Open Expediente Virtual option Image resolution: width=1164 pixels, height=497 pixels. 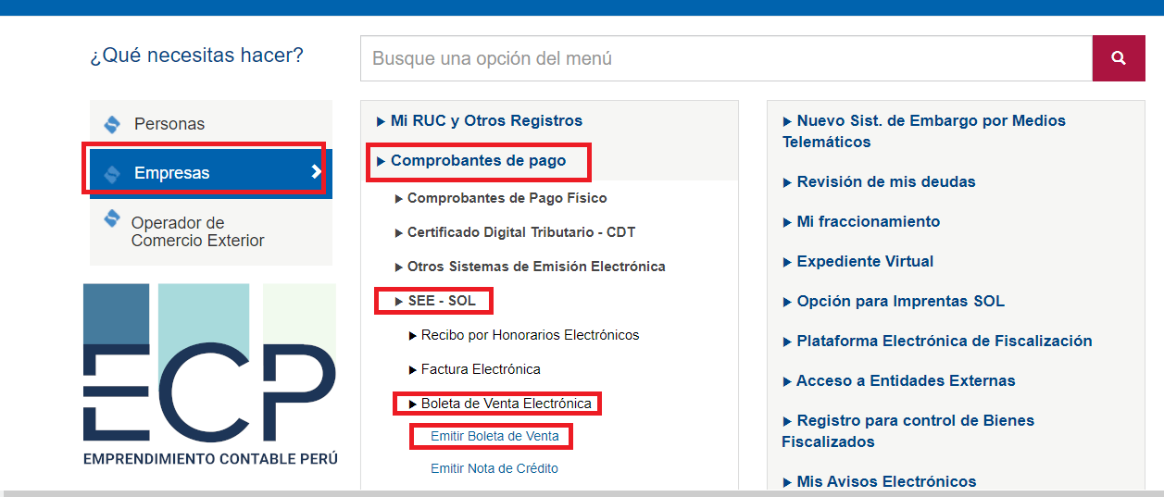point(857,261)
